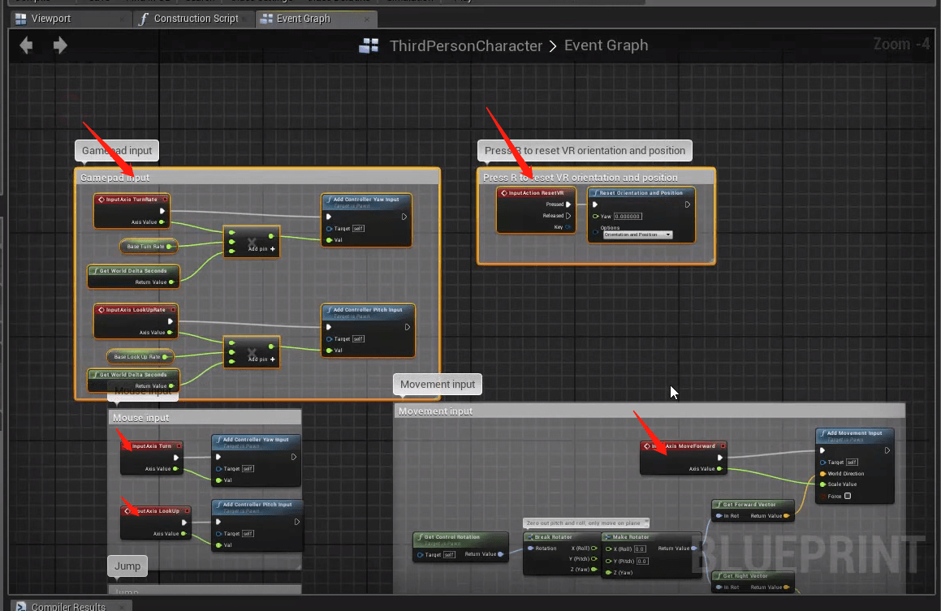941x611 pixels.
Task: Open the Options dropdown showing Orientation and Position
Action: pyautogui.click(x=639, y=233)
